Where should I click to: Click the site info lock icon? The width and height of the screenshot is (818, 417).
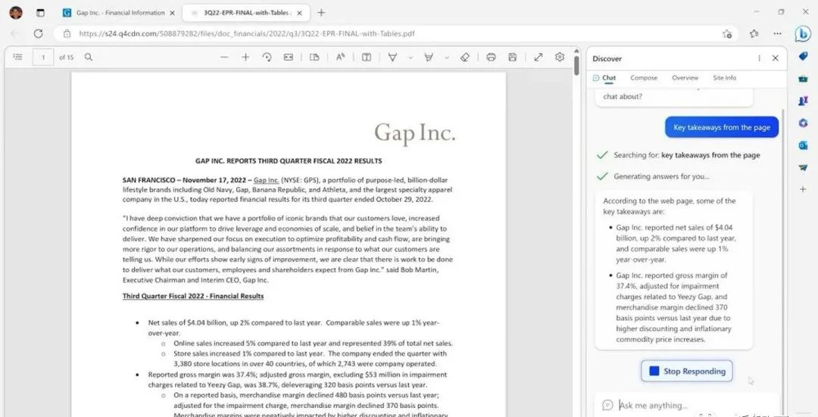[x=67, y=33]
